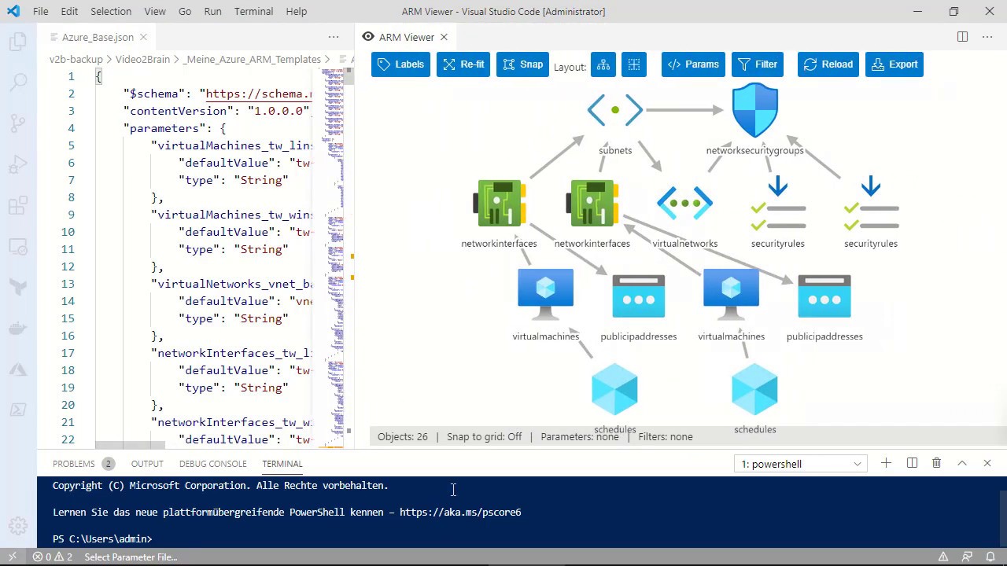1007x566 pixels.
Task: Open the Extensions view
Action: (x=17, y=207)
